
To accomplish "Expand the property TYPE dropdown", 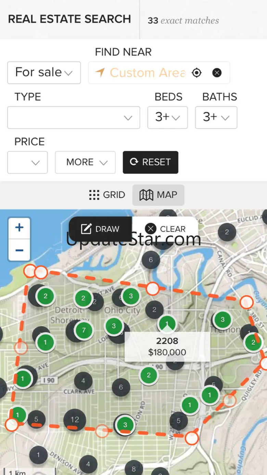I will [x=74, y=117].
